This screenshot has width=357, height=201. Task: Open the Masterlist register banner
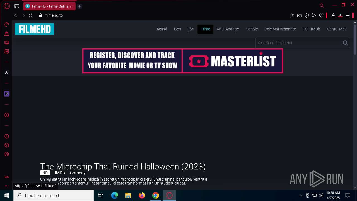click(x=183, y=61)
